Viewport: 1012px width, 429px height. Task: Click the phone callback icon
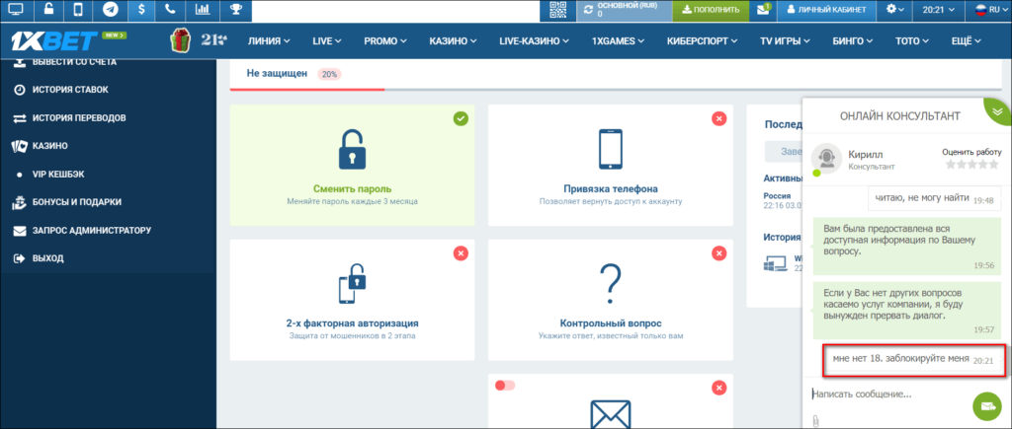coord(171,10)
